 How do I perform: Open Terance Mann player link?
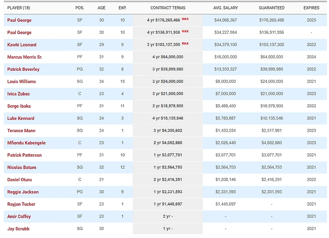pos(21,131)
